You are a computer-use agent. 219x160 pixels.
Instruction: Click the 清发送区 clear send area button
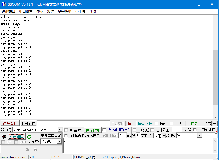coord(145,124)
